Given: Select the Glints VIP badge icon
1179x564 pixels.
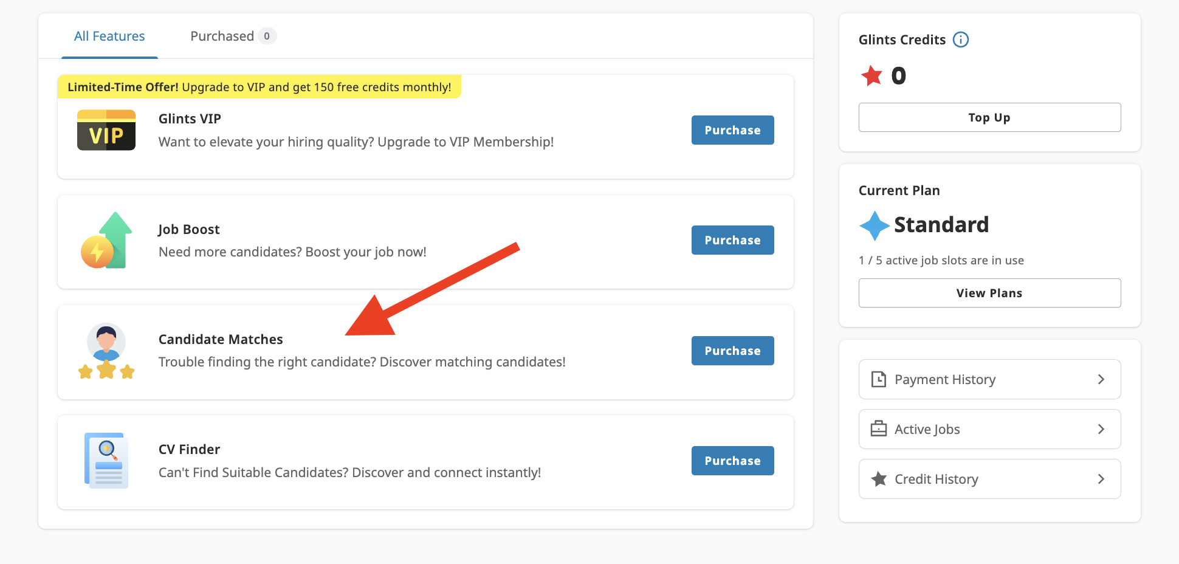Looking at the screenshot, I should click(x=106, y=129).
